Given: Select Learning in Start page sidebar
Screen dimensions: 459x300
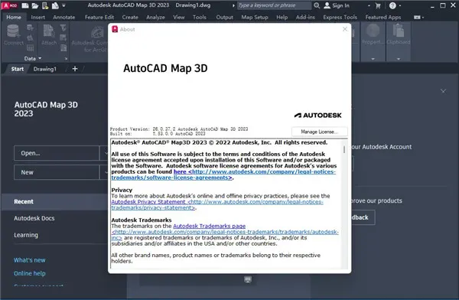Looking at the screenshot, I should [x=26, y=235].
